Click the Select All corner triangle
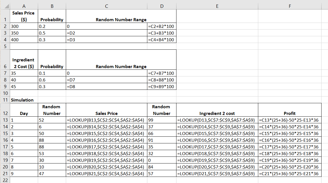Screen dimensions: 328x183 (x=5, y=5)
